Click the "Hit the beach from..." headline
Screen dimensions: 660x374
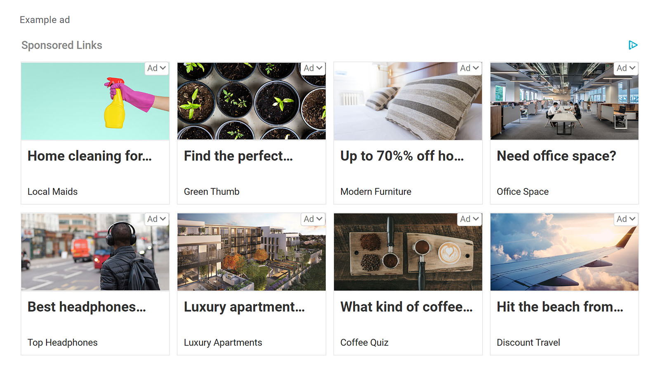coord(560,307)
